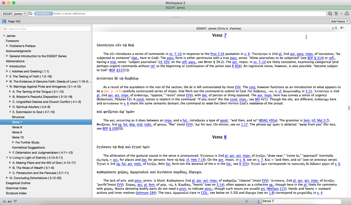Follow the Verse 7 heading link
The width and height of the screenshot is (351, 205).
pos(225,35)
